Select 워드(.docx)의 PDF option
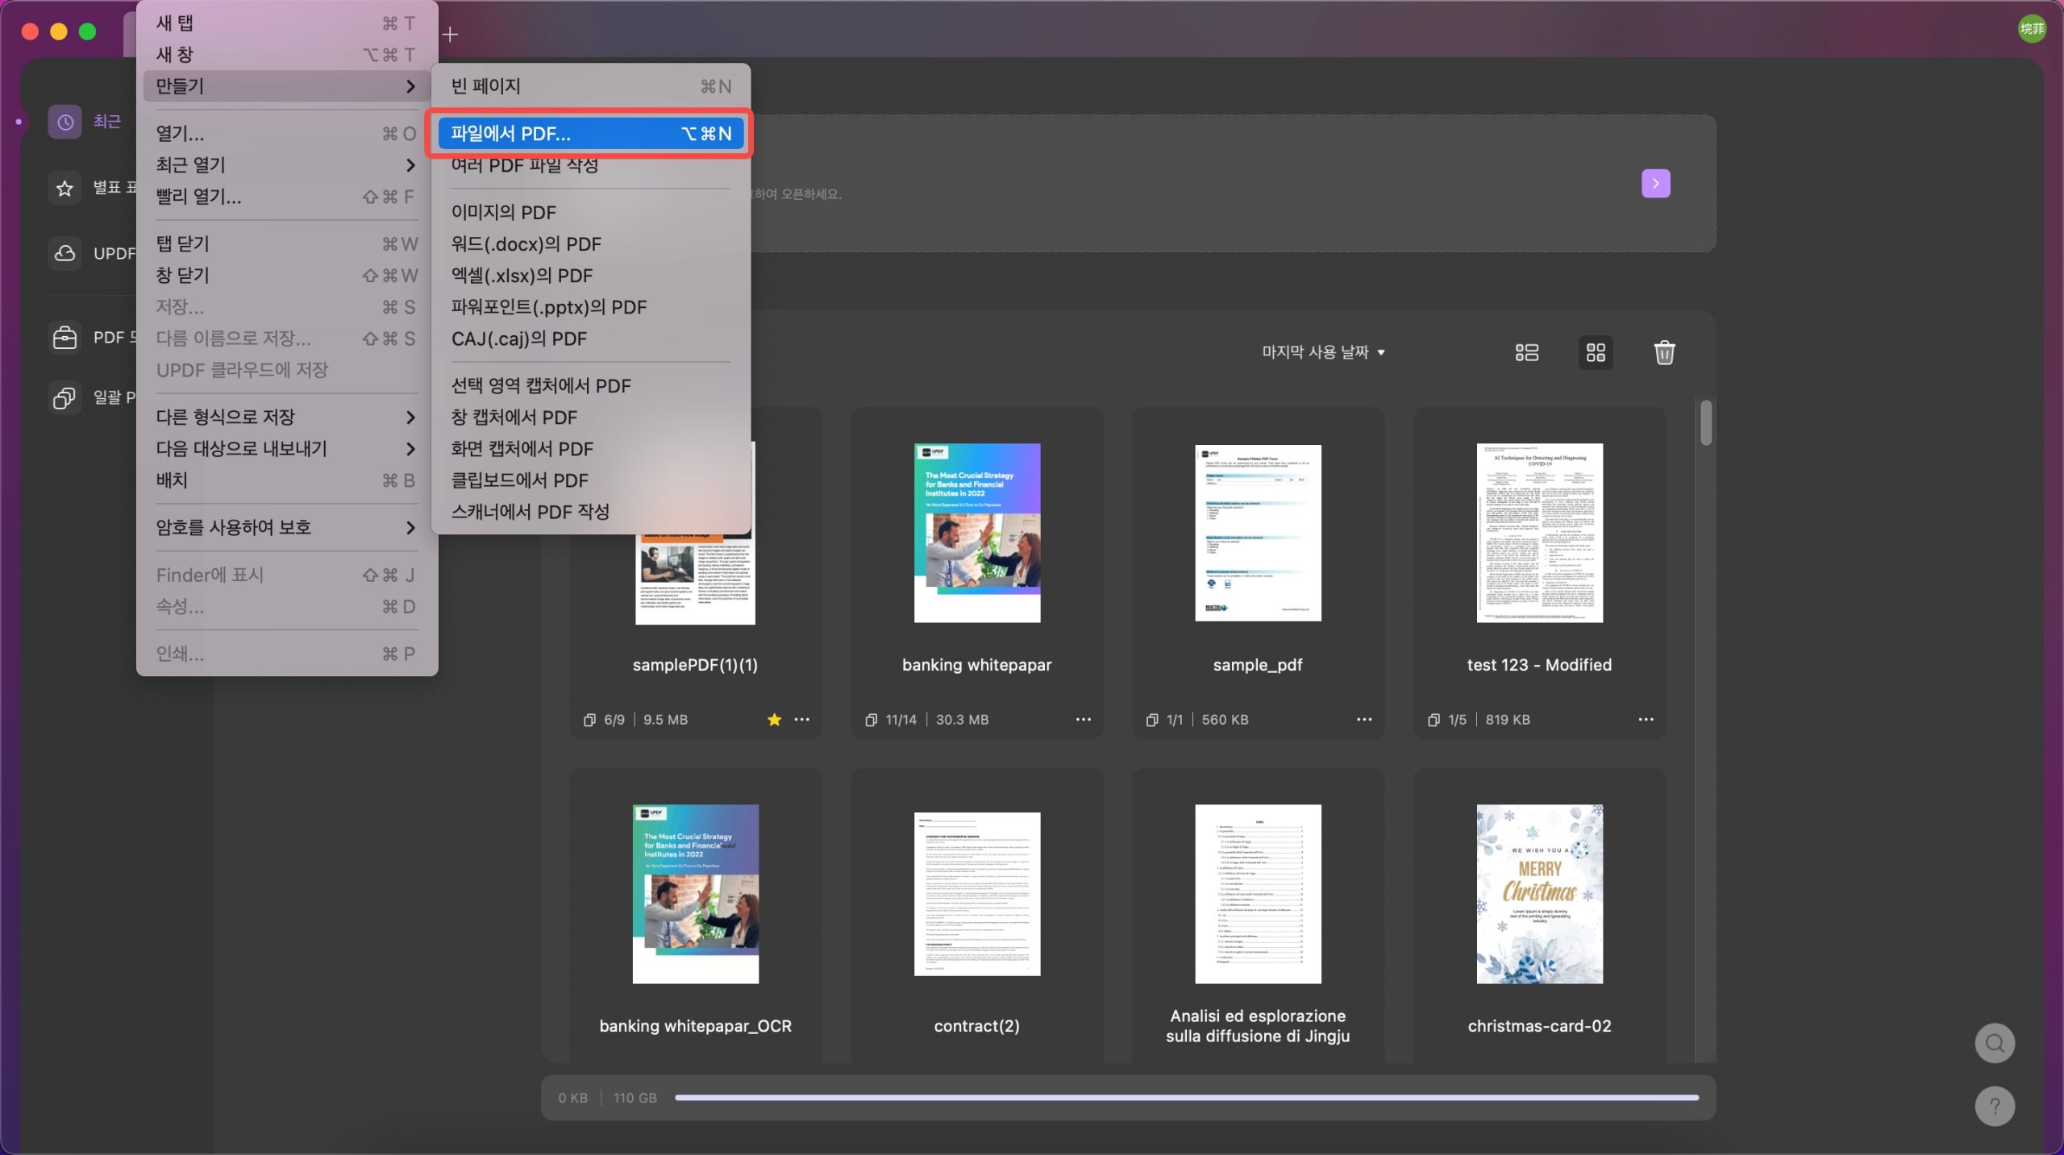The height and width of the screenshot is (1155, 2064). (591, 244)
